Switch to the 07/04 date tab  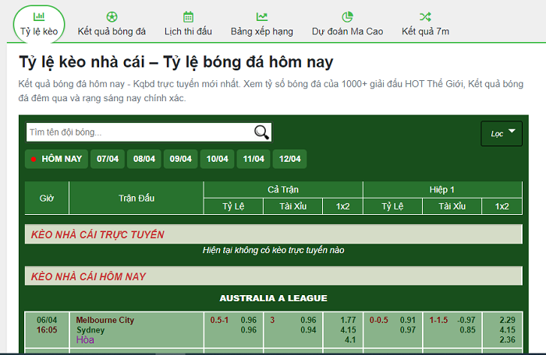[108, 159]
